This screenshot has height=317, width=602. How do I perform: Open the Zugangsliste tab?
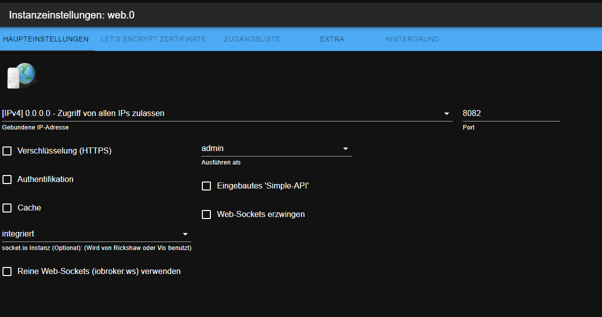252,39
